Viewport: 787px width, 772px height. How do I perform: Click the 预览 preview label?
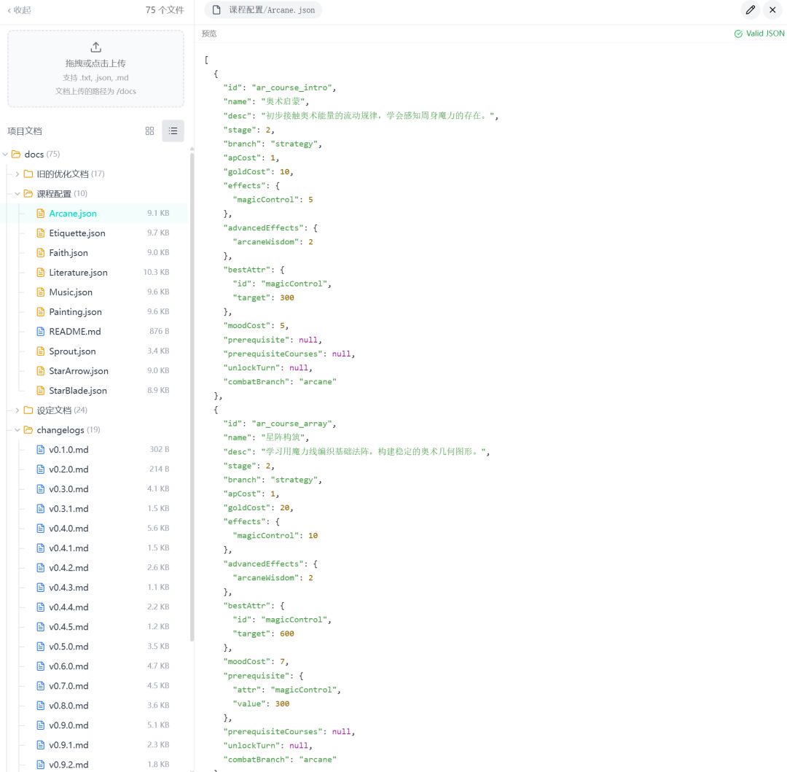(209, 34)
